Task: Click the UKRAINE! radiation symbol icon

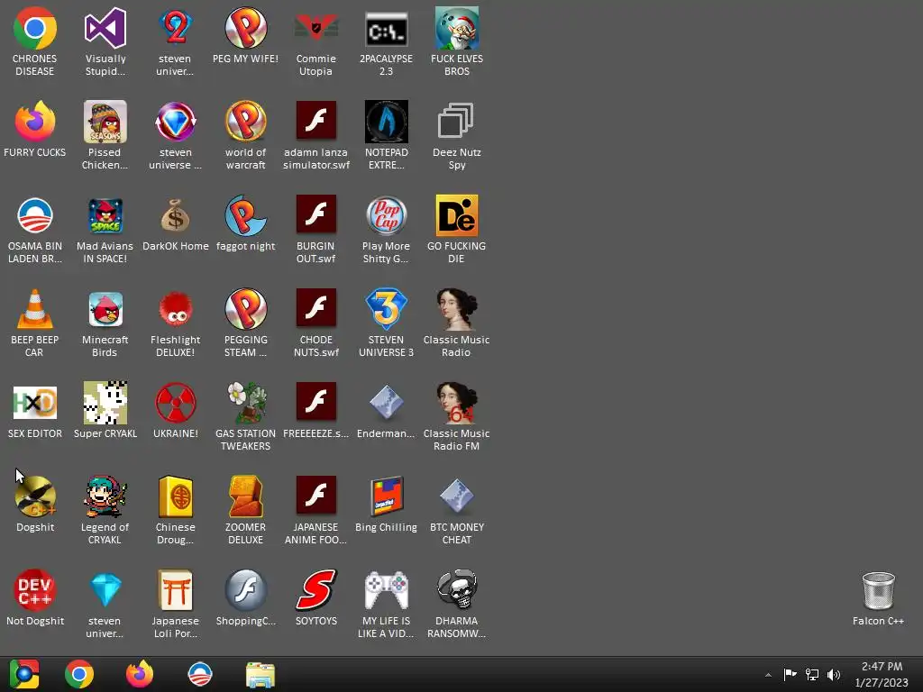Action: pyautogui.click(x=176, y=410)
